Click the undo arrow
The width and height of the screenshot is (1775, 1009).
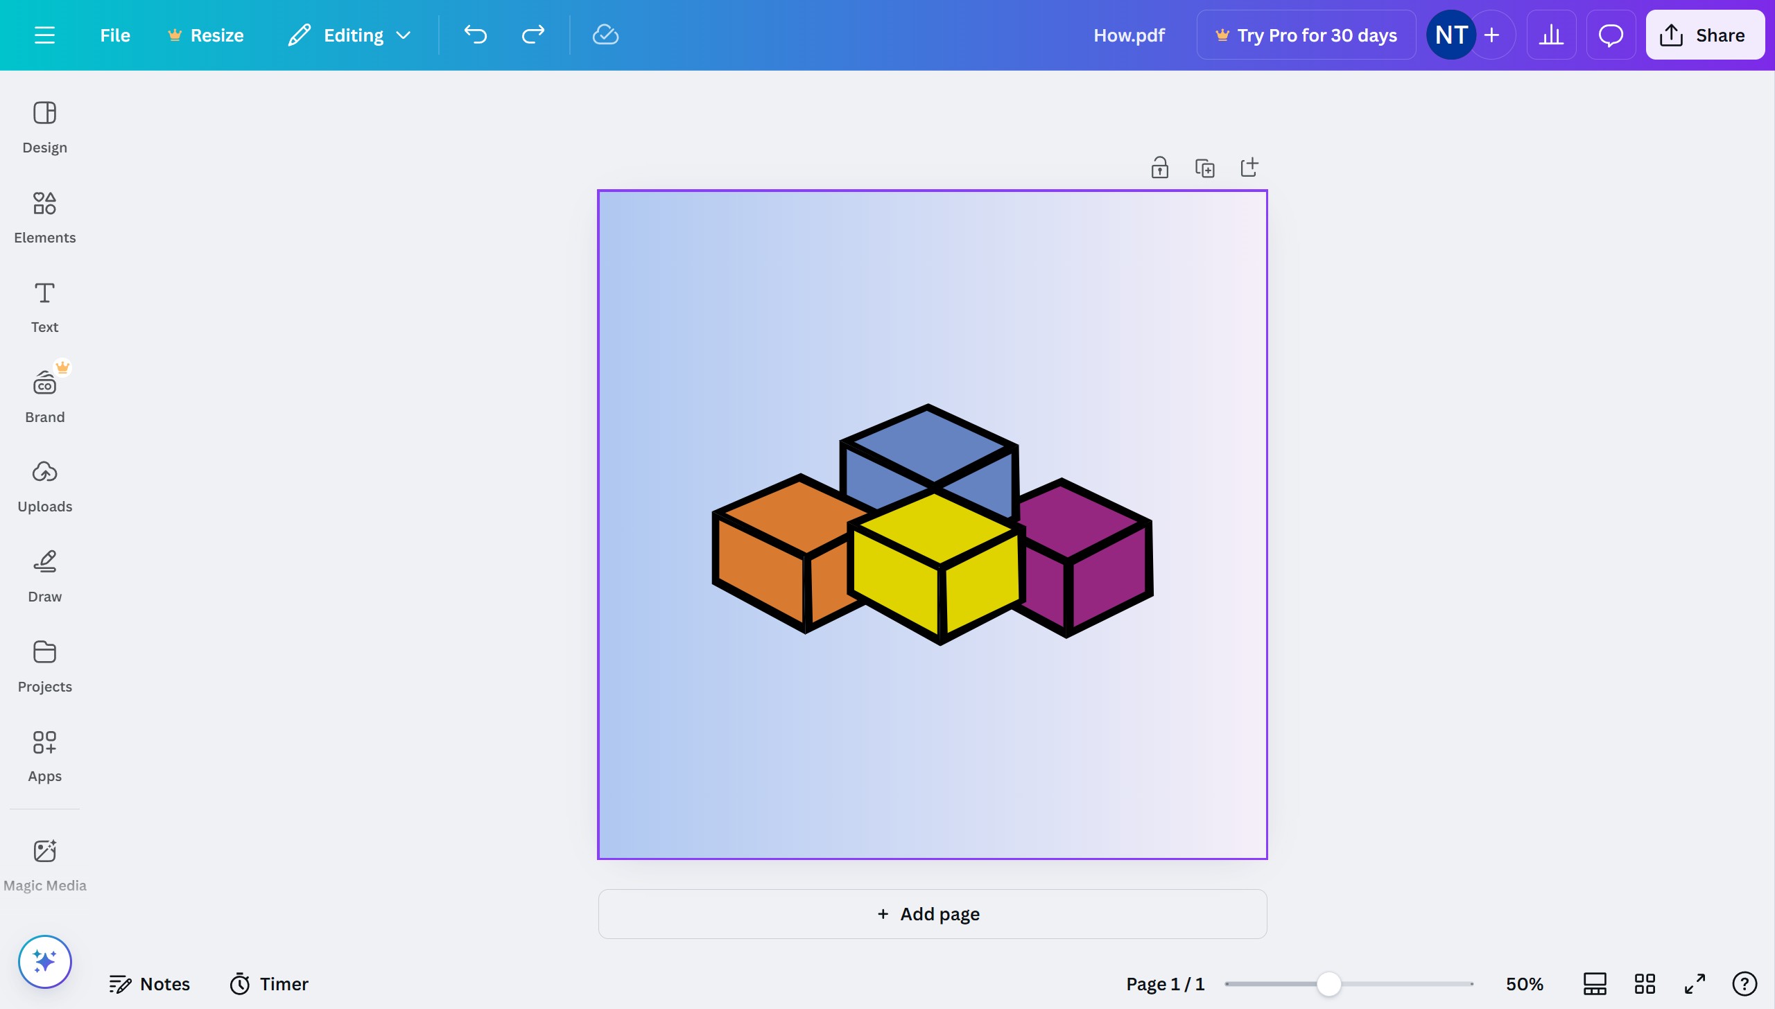click(476, 35)
